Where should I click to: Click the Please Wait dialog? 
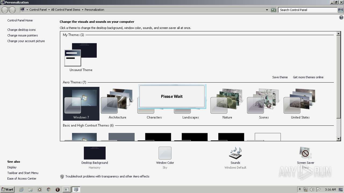point(172,96)
